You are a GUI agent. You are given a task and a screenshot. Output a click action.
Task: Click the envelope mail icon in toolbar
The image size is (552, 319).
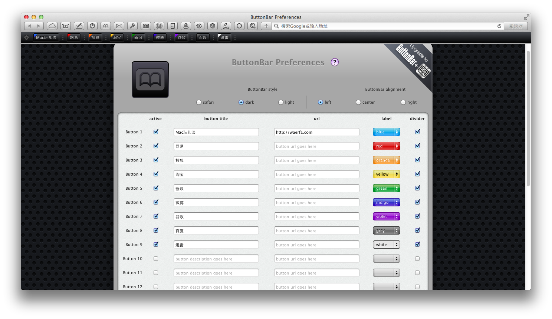(119, 26)
